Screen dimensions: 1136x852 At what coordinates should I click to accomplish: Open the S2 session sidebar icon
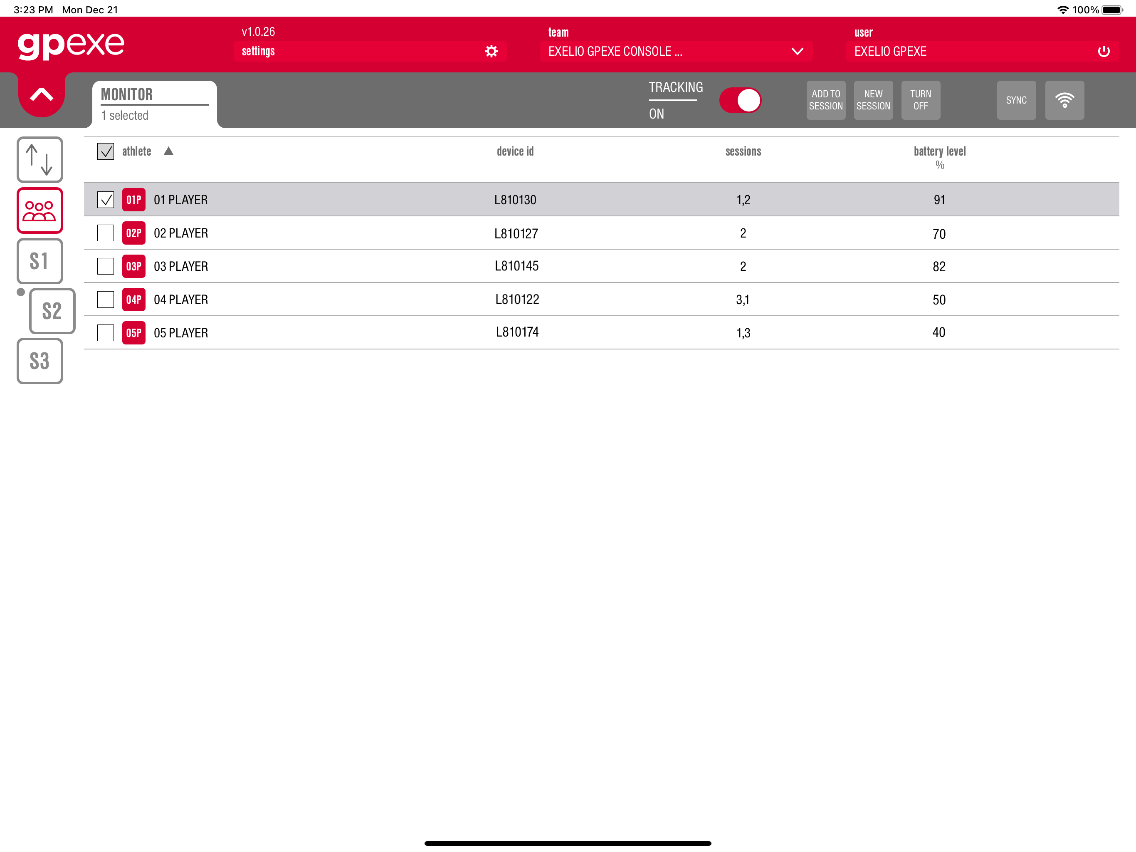tap(52, 311)
